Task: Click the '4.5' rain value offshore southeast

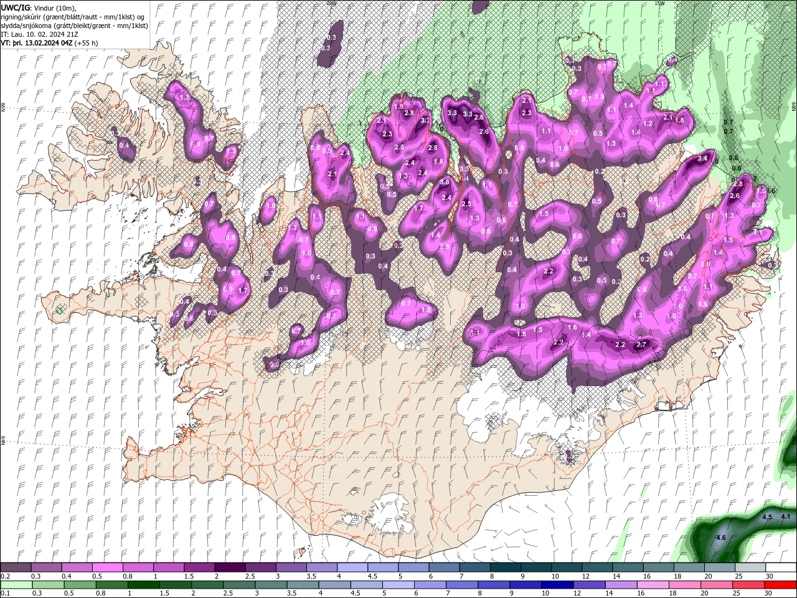Action: point(767,517)
